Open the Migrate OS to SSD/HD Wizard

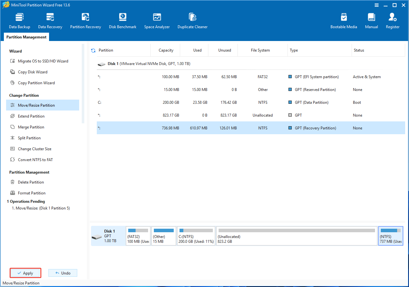(38, 61)
